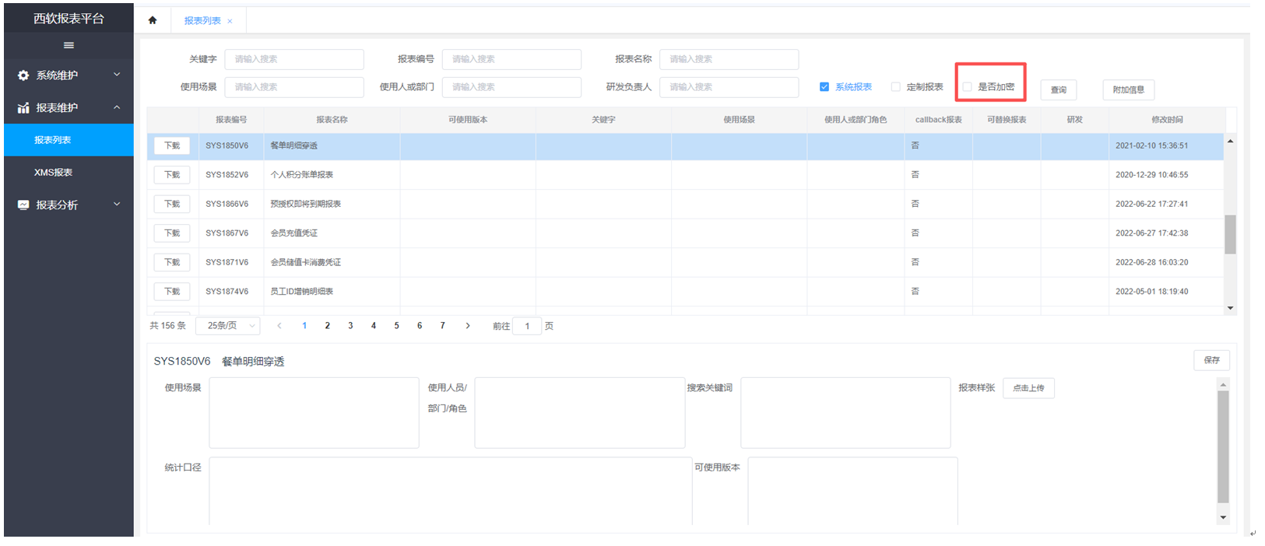Select XMS报表 in the sidebar
The image size is (1265, 546).
tap(53, 173)
